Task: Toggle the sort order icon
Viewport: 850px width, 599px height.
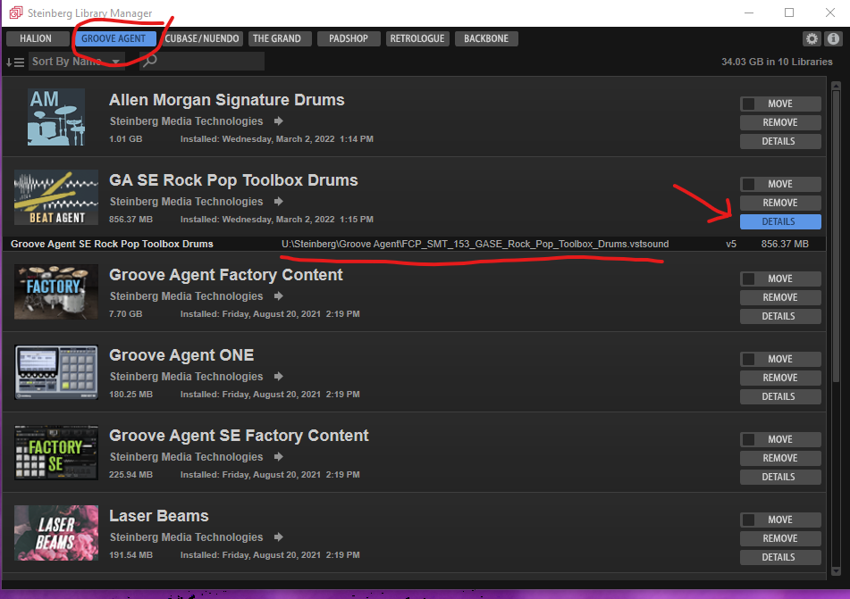Action: coord(15,62)
